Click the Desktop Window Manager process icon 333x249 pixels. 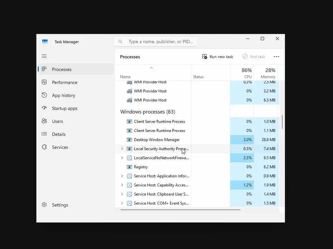click(129, 140)
